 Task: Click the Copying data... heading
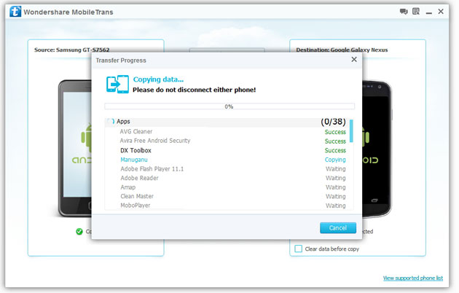158,79
